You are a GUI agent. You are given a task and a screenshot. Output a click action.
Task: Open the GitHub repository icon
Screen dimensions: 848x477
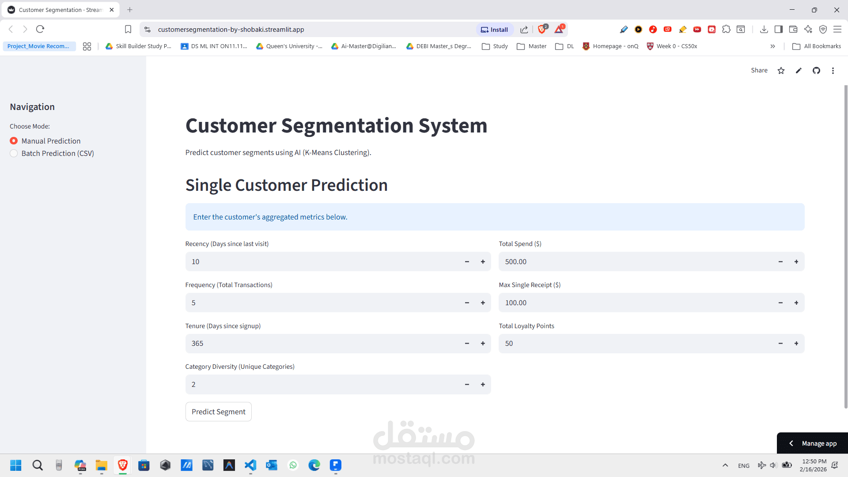(x=816, y=71)
